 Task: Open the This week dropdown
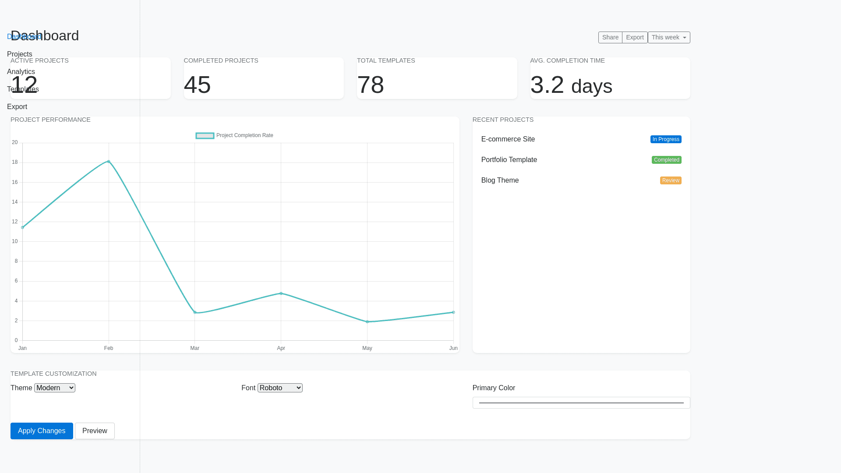click(669, 38)
